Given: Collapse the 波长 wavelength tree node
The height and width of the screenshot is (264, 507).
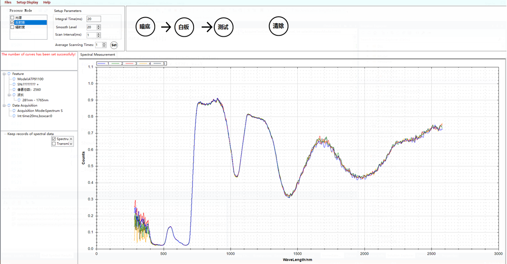Looking at the screenshot, I should tap(9, 95).
